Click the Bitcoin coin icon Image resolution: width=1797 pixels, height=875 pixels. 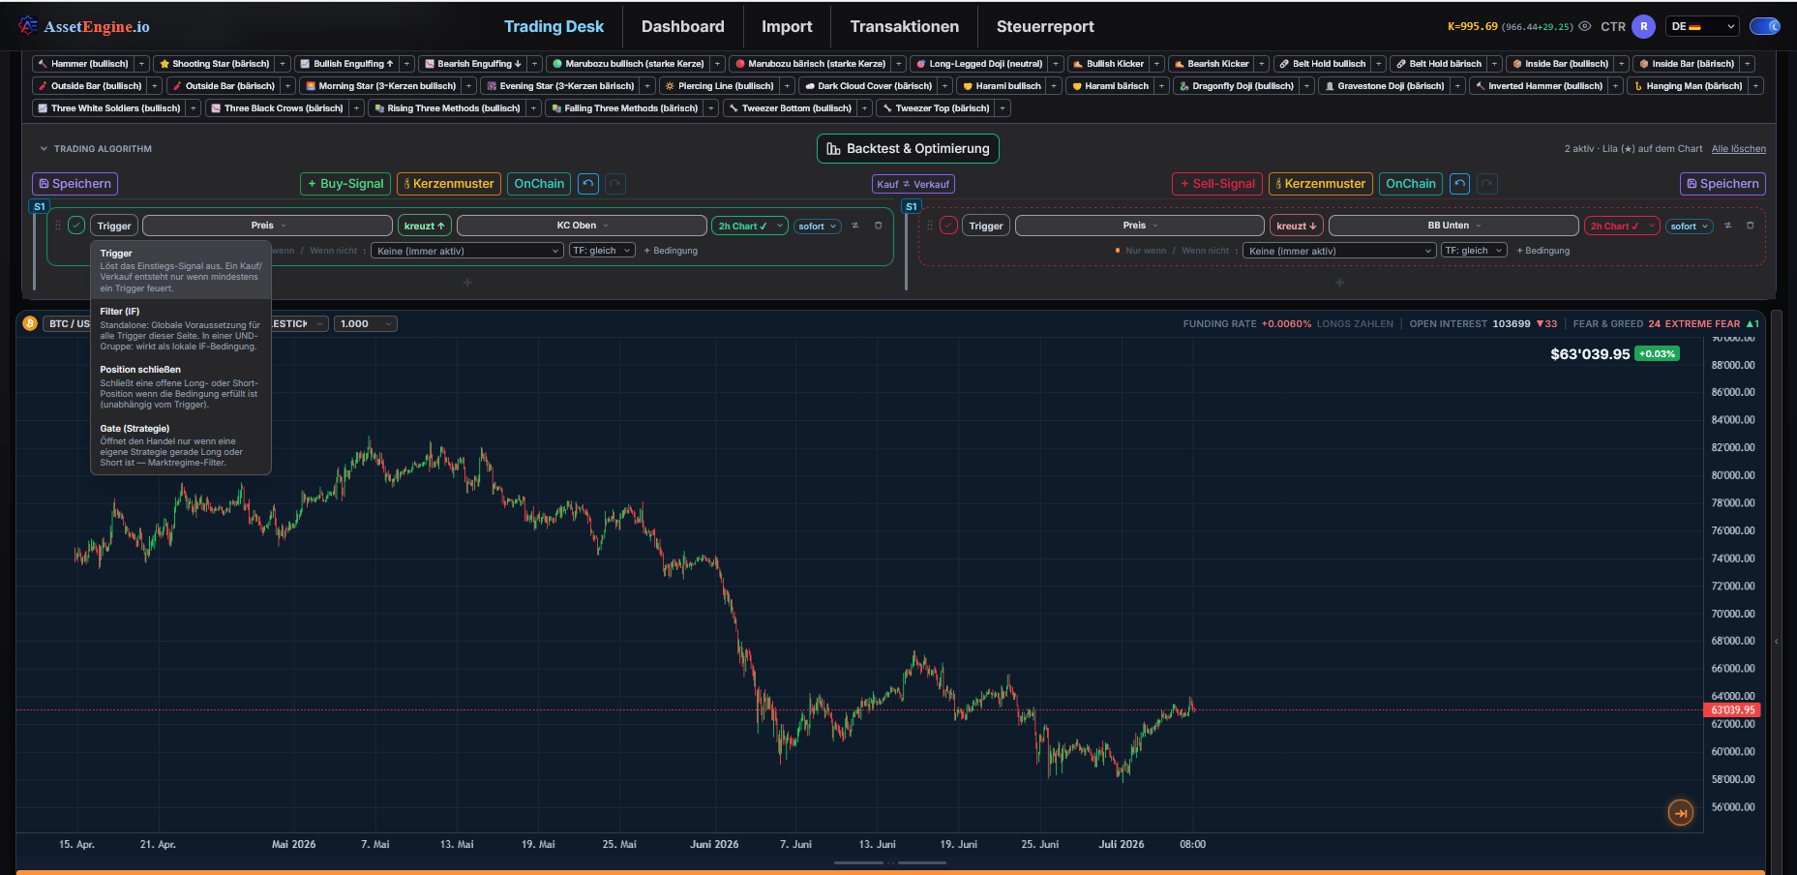[x=30, y=323]
